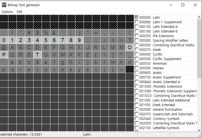Select the General Punctuation row

tap(166, 110)
